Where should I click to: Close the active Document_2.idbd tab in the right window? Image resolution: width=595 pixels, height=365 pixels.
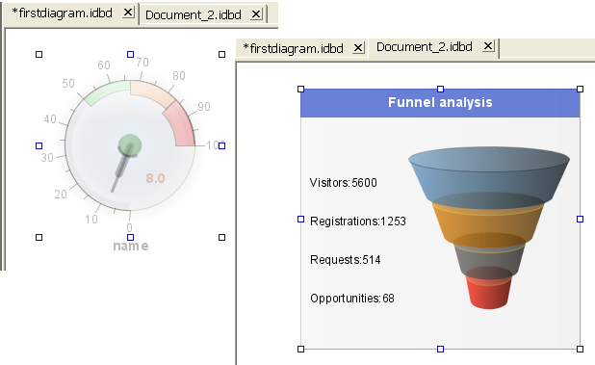click(x=488, y=46)
